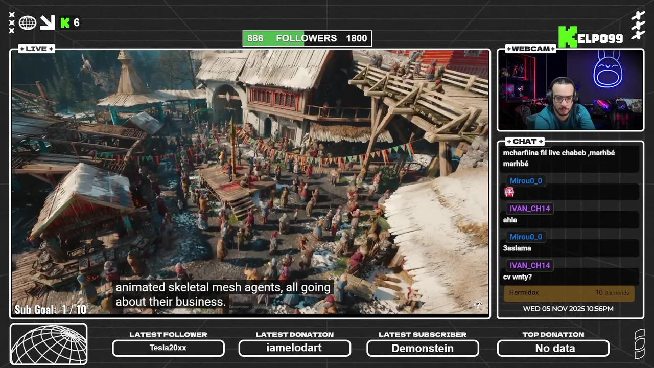
Task: Click the globe icon at top left
Action: pos(28,22)
